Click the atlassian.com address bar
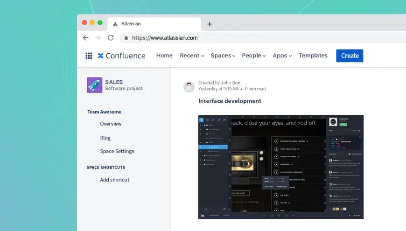The height and width of the screenshot is (231, 406). tap(263, 38)
